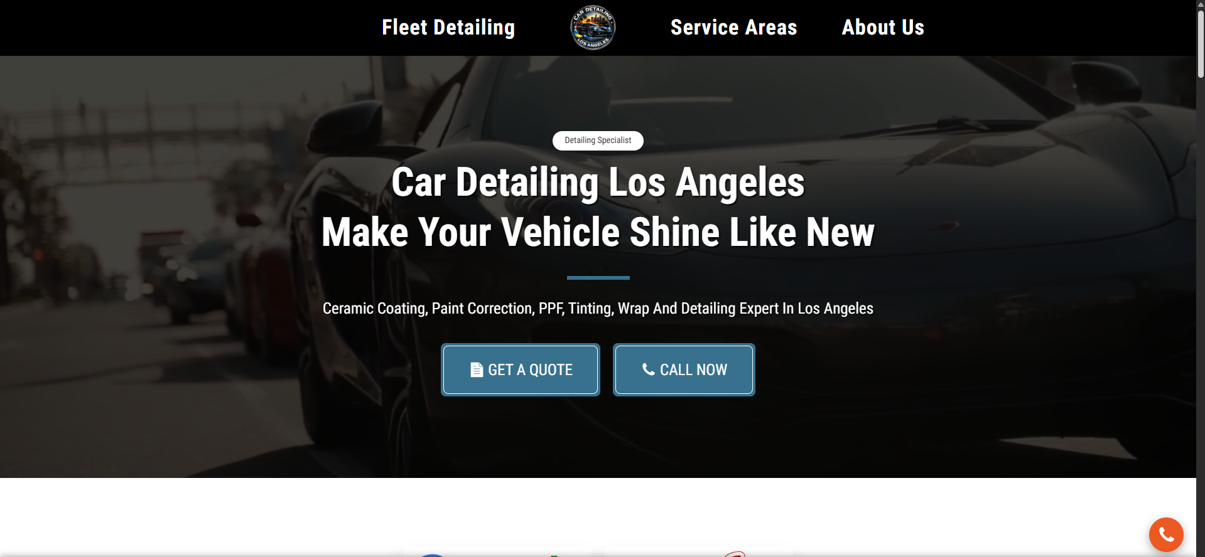Click the red partner logo at page bottom

pos(735,554)
